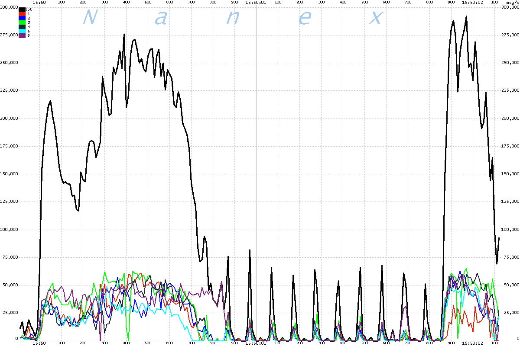The width and height of the screenshot is (520, 346).
Task: Click the 15:50 time label on top axis
Action: pos(39,2)
